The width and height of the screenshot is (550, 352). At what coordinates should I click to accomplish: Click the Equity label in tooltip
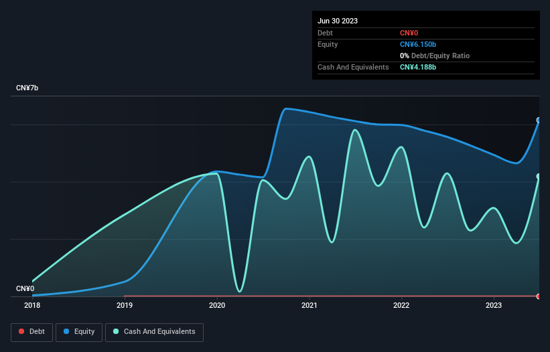click(x=328, y=44)
